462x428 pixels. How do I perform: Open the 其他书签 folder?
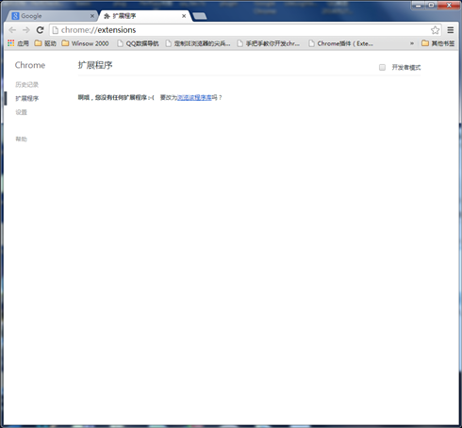click(x=438, y=43)
